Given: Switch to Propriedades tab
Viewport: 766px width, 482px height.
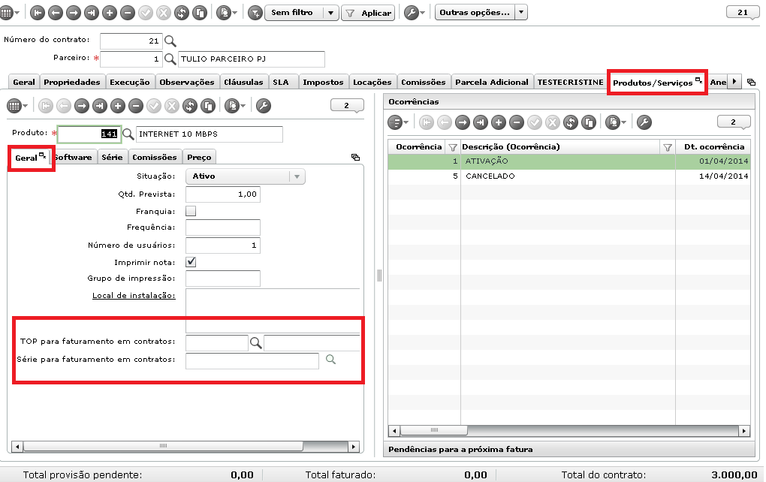Looking at the screenshot, I should 72,82.
